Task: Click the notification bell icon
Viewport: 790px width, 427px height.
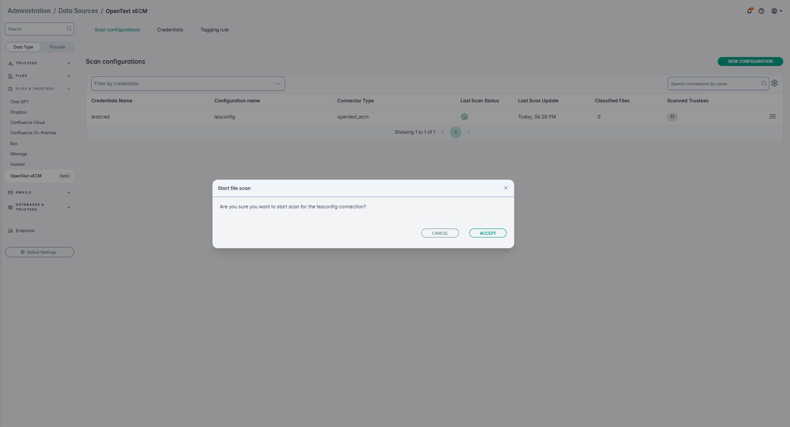Action: pos(749,11)
